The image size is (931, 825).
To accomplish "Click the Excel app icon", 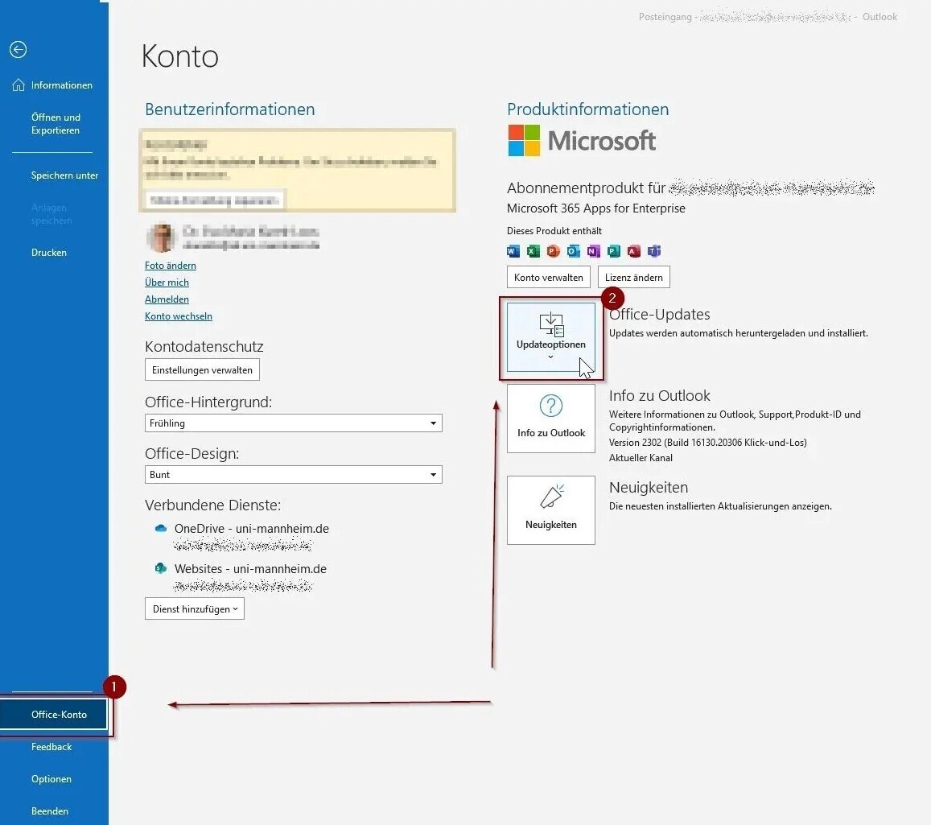I will tap(533, 251).
